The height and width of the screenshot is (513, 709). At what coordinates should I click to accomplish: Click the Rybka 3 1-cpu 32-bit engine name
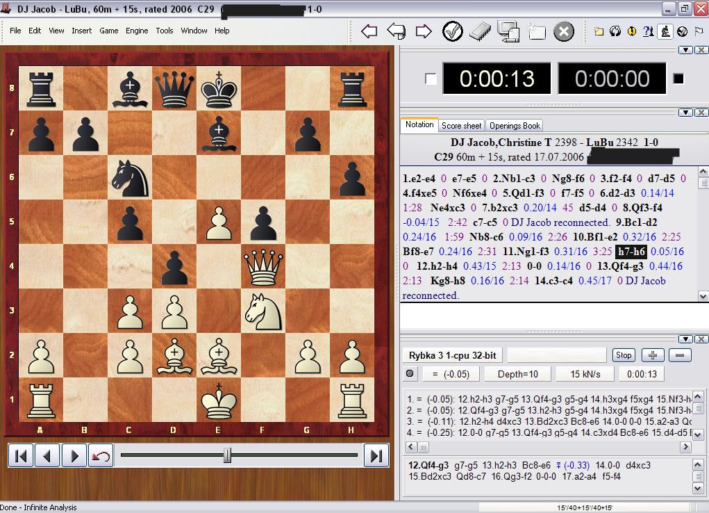pos(452,355)
